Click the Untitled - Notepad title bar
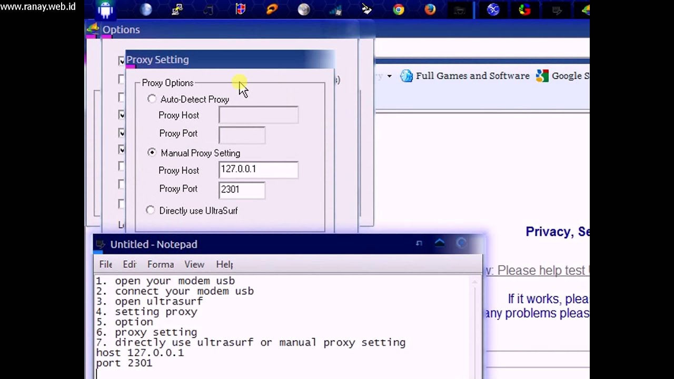 [288, 244]
